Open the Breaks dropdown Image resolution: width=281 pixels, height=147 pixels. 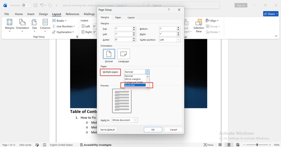[59, 21]
